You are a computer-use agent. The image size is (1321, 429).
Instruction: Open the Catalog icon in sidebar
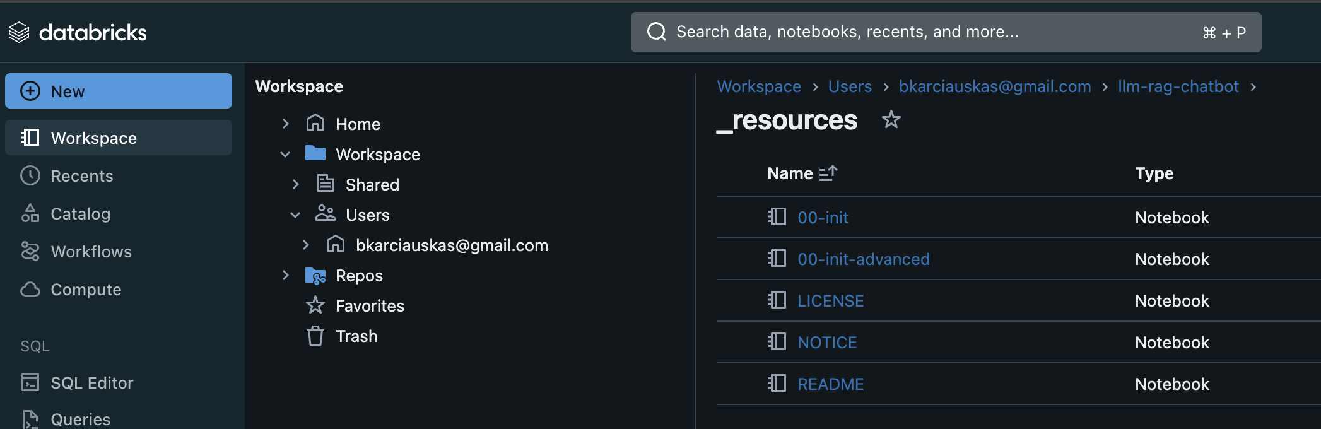click(30, 214)
